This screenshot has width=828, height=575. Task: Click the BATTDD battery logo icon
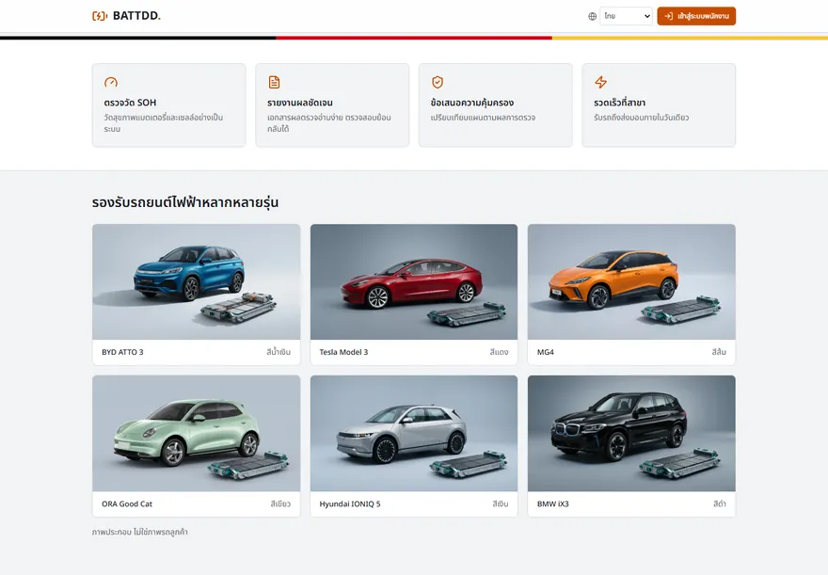[x=100, y=16]
